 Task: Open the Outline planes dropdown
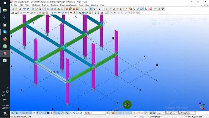click(x=187, y=113)
